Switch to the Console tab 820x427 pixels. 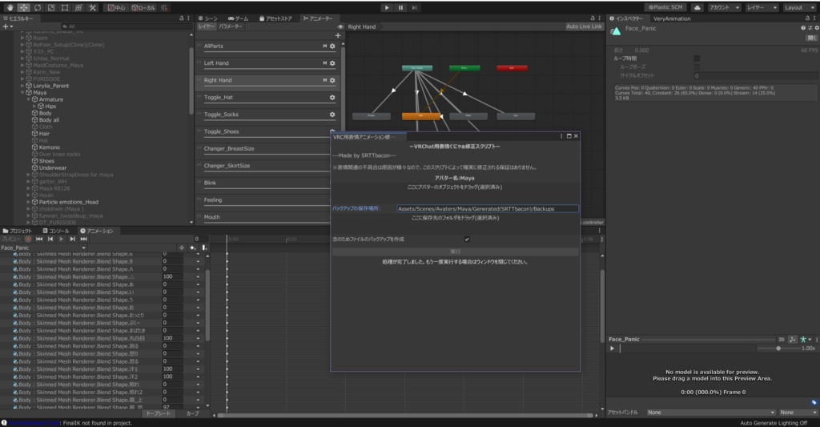click(56, 231)
